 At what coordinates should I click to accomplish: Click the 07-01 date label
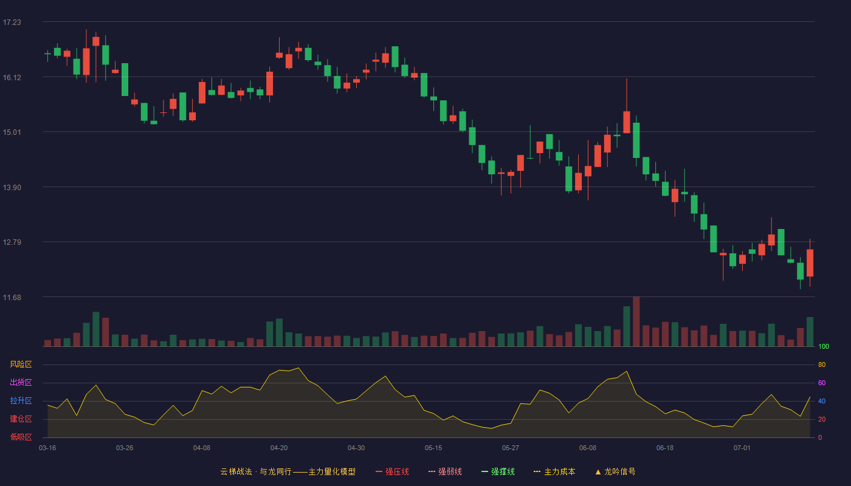pos(742,448)
